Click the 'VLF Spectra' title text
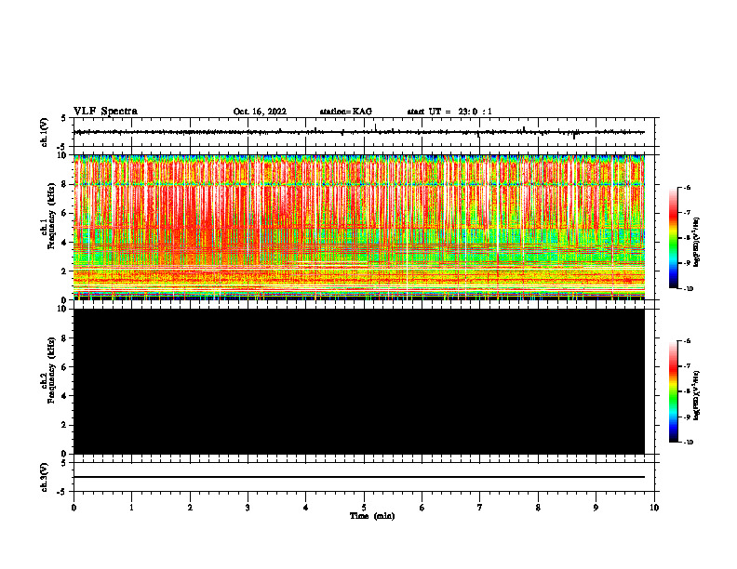The width and height of the screenshot is (737, 569). pos(105,112)
